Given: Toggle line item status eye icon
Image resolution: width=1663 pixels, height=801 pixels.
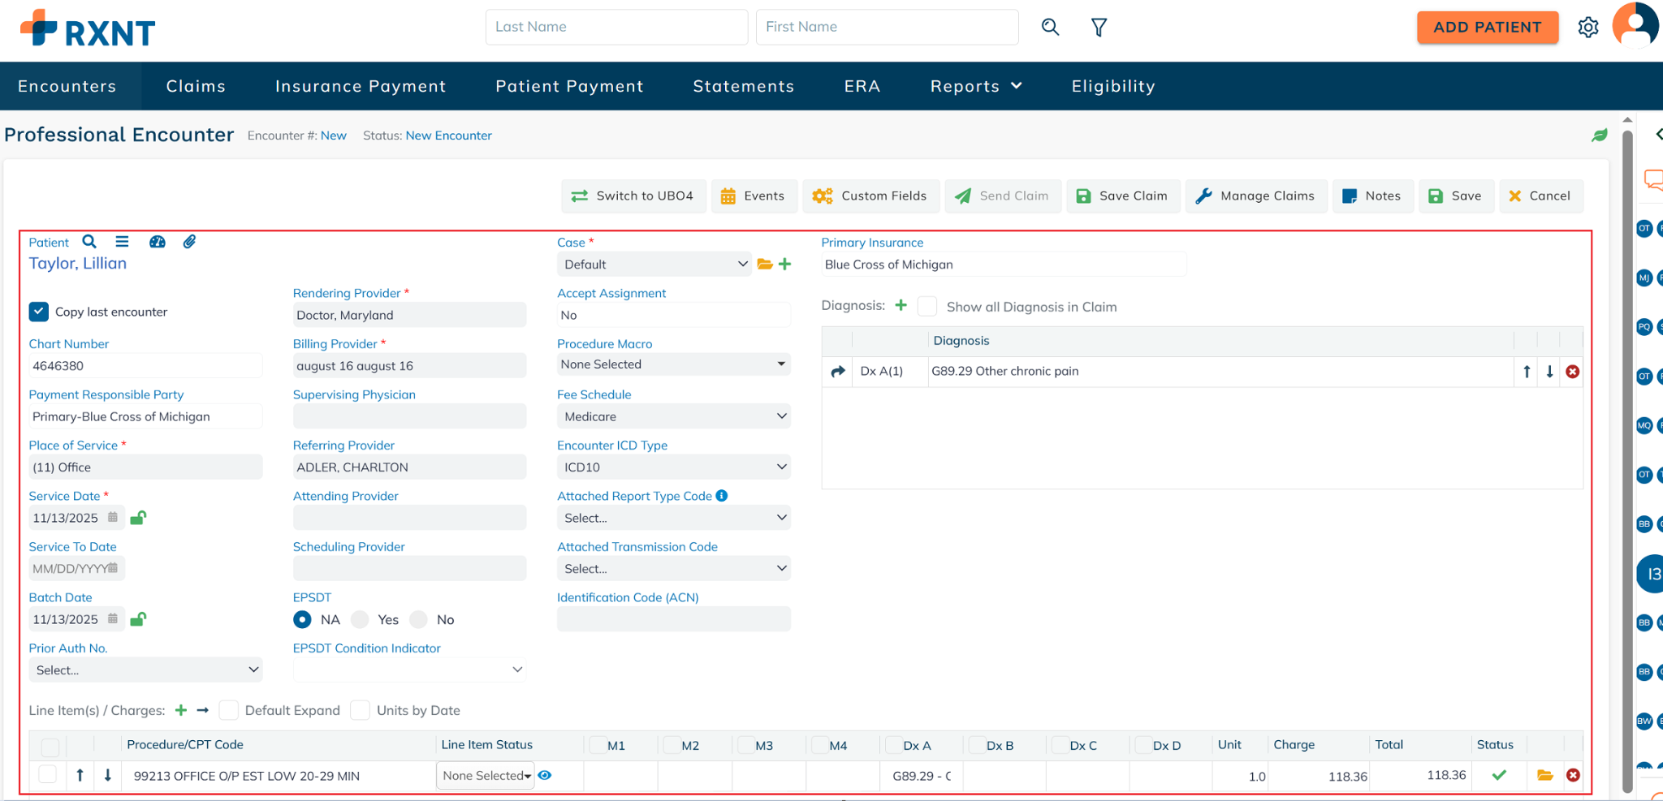Looking at the screenshot, I should (x=545, y=776).
